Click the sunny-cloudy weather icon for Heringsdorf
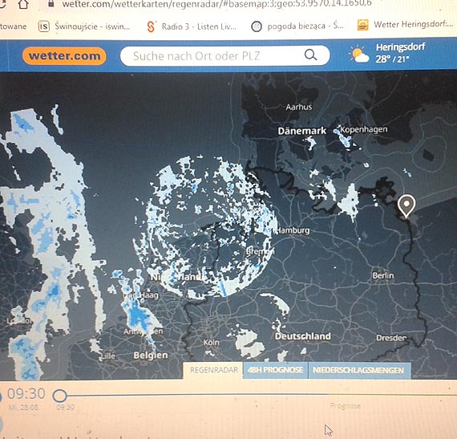Screen dimensions: 457x439 point(358,55)
